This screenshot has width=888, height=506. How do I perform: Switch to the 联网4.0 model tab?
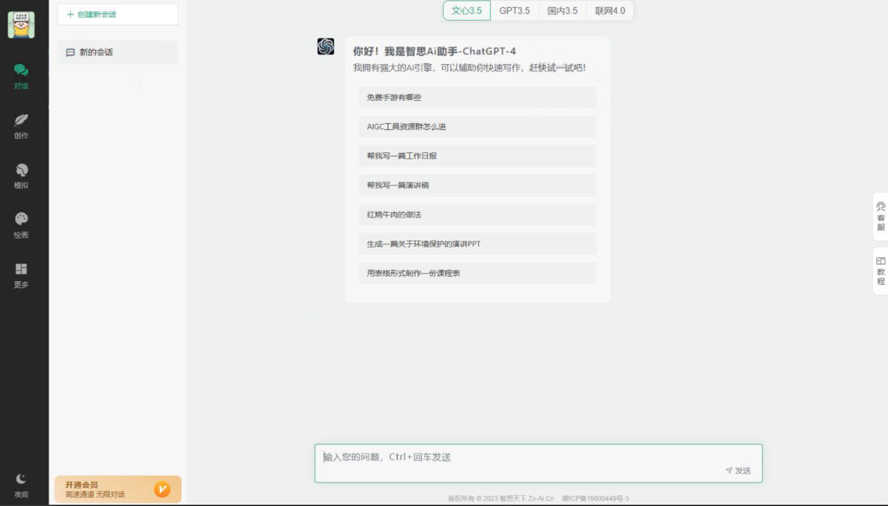(x=610, y=10)
